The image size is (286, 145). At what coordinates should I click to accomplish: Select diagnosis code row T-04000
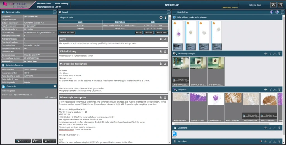(113, 29)
